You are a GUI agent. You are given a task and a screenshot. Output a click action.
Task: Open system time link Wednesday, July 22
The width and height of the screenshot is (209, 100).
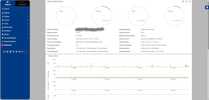click(x=87, y=39)
